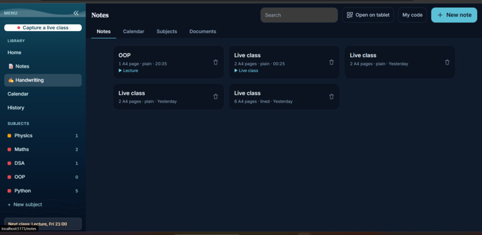Click the notes emoji icon beside Notes

click(x=11, y=66)
